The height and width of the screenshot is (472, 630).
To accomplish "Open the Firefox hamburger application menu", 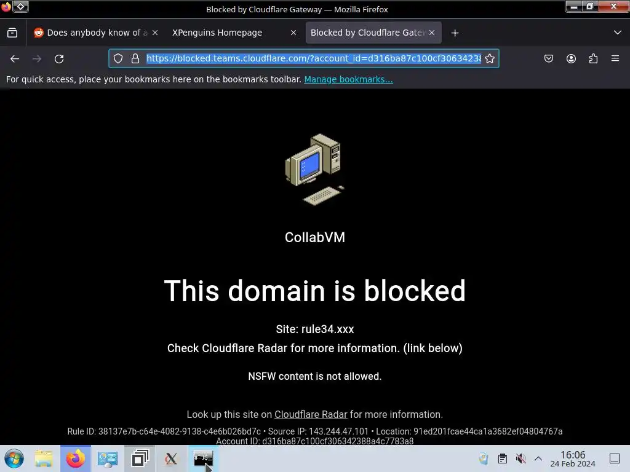I will tap(615, 58).
